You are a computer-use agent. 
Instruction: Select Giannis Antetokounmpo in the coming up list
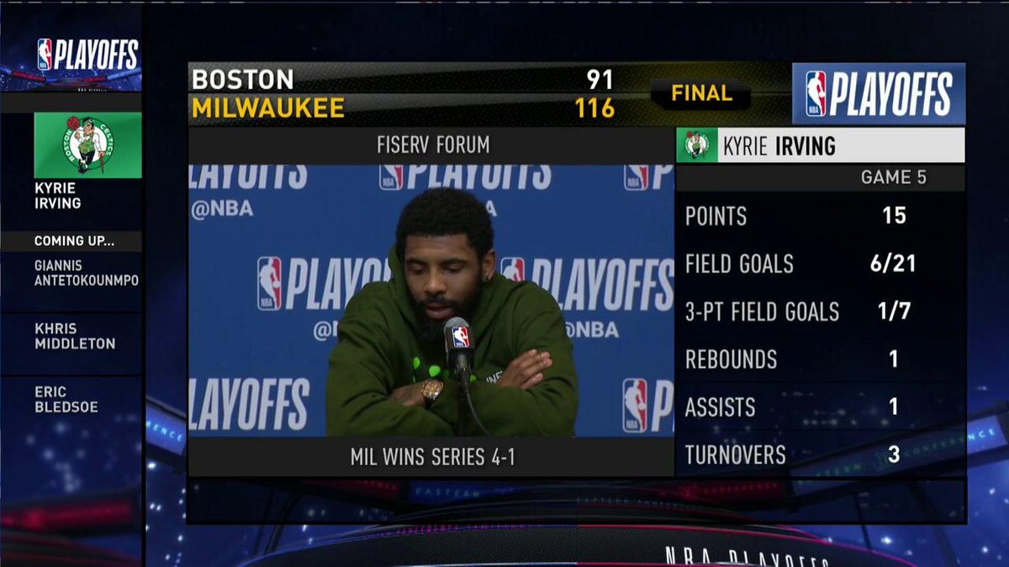tap(86, 273)
